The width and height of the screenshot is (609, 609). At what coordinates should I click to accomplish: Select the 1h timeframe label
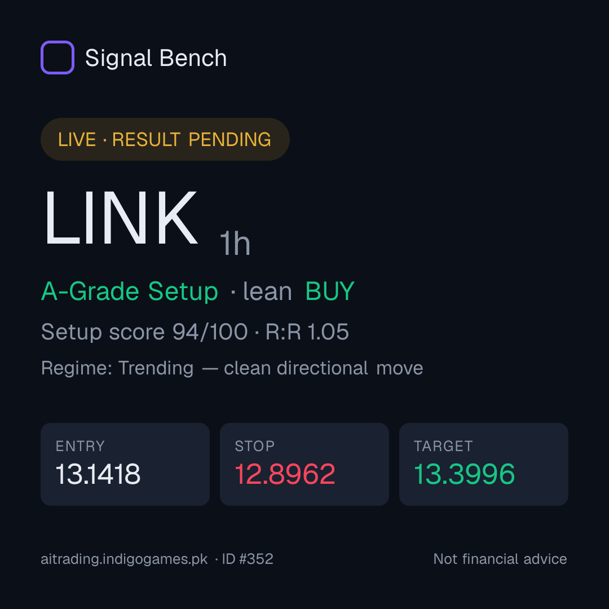coord(235,243)
